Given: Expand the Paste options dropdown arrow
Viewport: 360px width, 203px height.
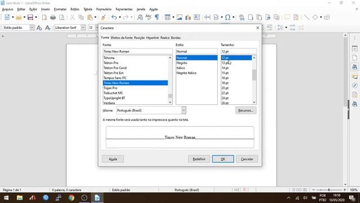Looking at the screenshot, I should (95, 17).
